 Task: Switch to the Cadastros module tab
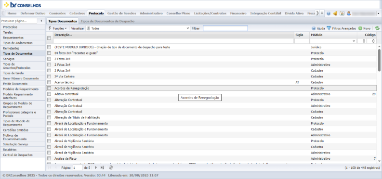click(x=77, y=13)
